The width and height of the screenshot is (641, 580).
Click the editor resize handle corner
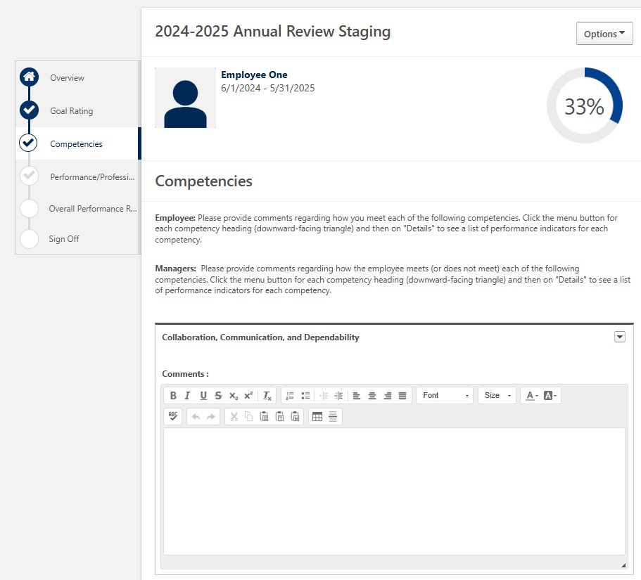coord(623,565)
